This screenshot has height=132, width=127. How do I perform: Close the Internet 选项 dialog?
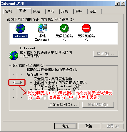click(x=123, y=4)
